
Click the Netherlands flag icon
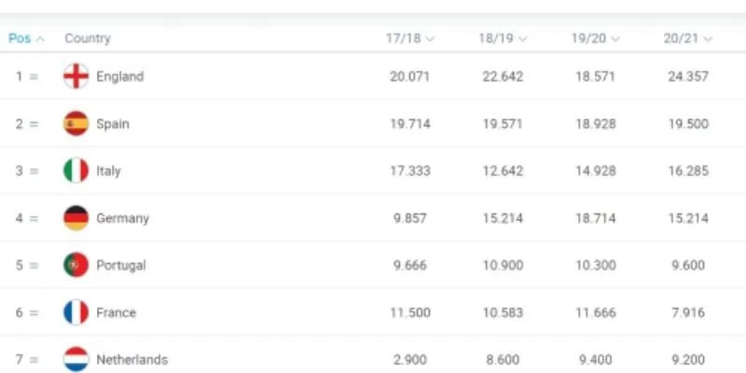click(x=76, y=359)
